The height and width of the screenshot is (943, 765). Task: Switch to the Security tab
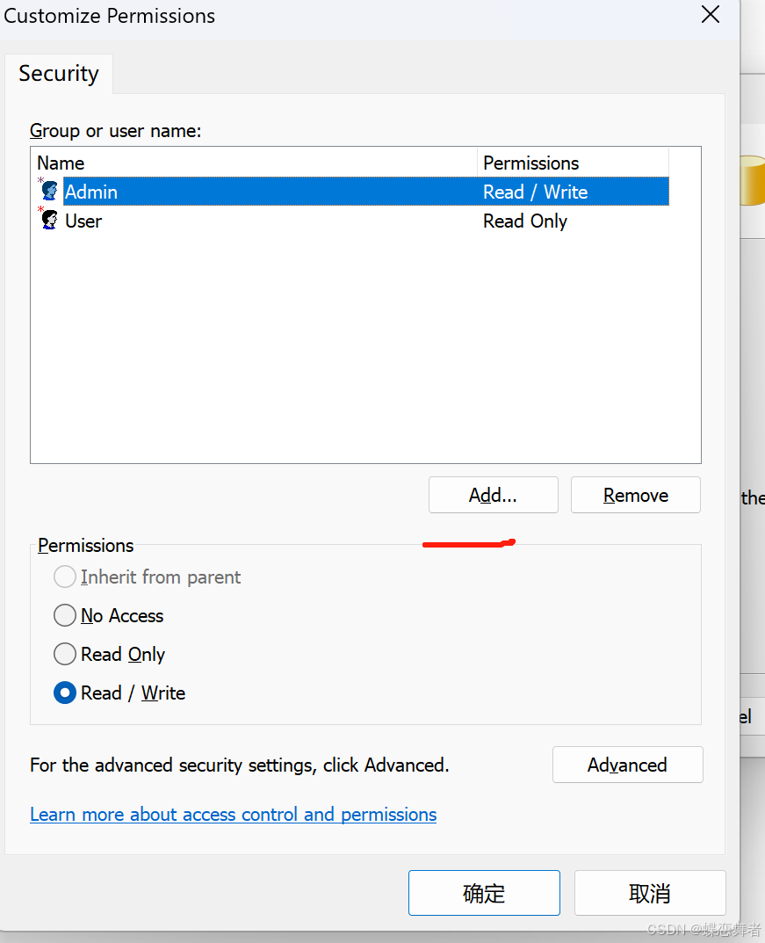point(59,73)
